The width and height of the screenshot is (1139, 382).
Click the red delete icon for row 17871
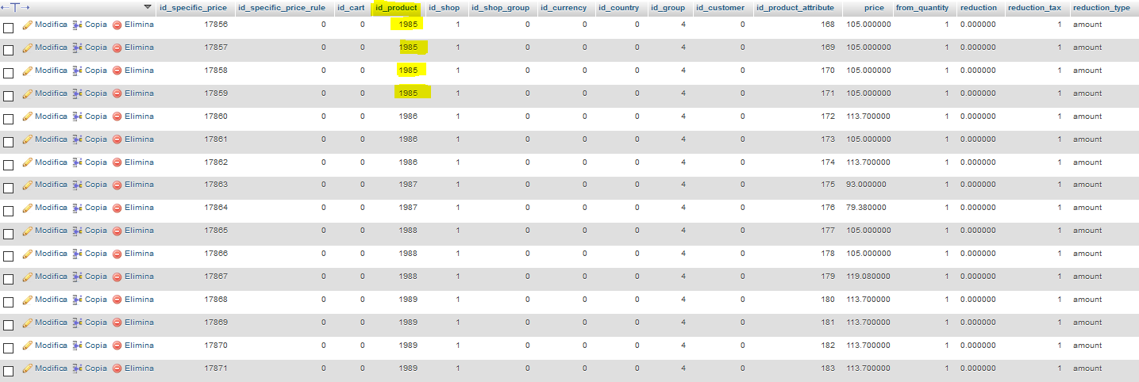click(x=117, y=369)
